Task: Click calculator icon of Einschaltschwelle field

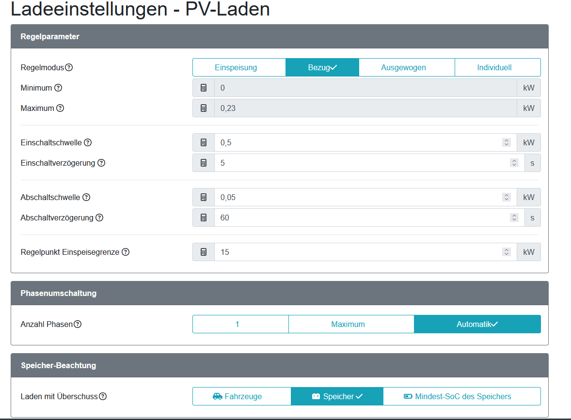Action: point(204,143)
